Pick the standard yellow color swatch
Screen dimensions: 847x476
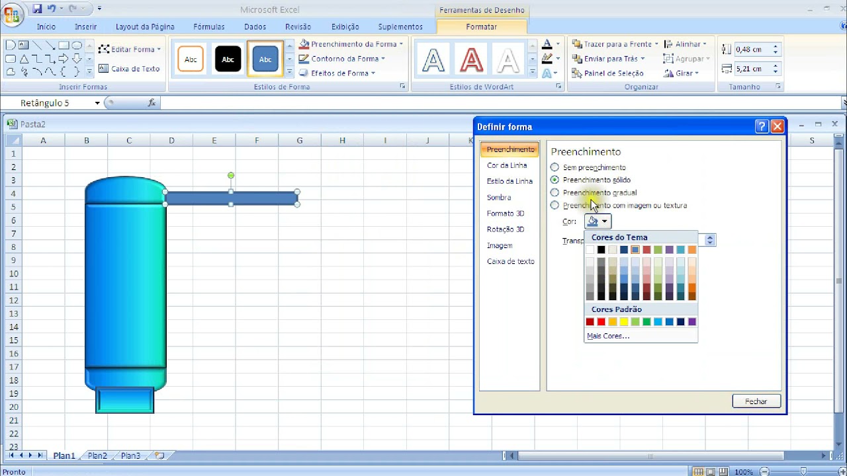pos(623,322)
